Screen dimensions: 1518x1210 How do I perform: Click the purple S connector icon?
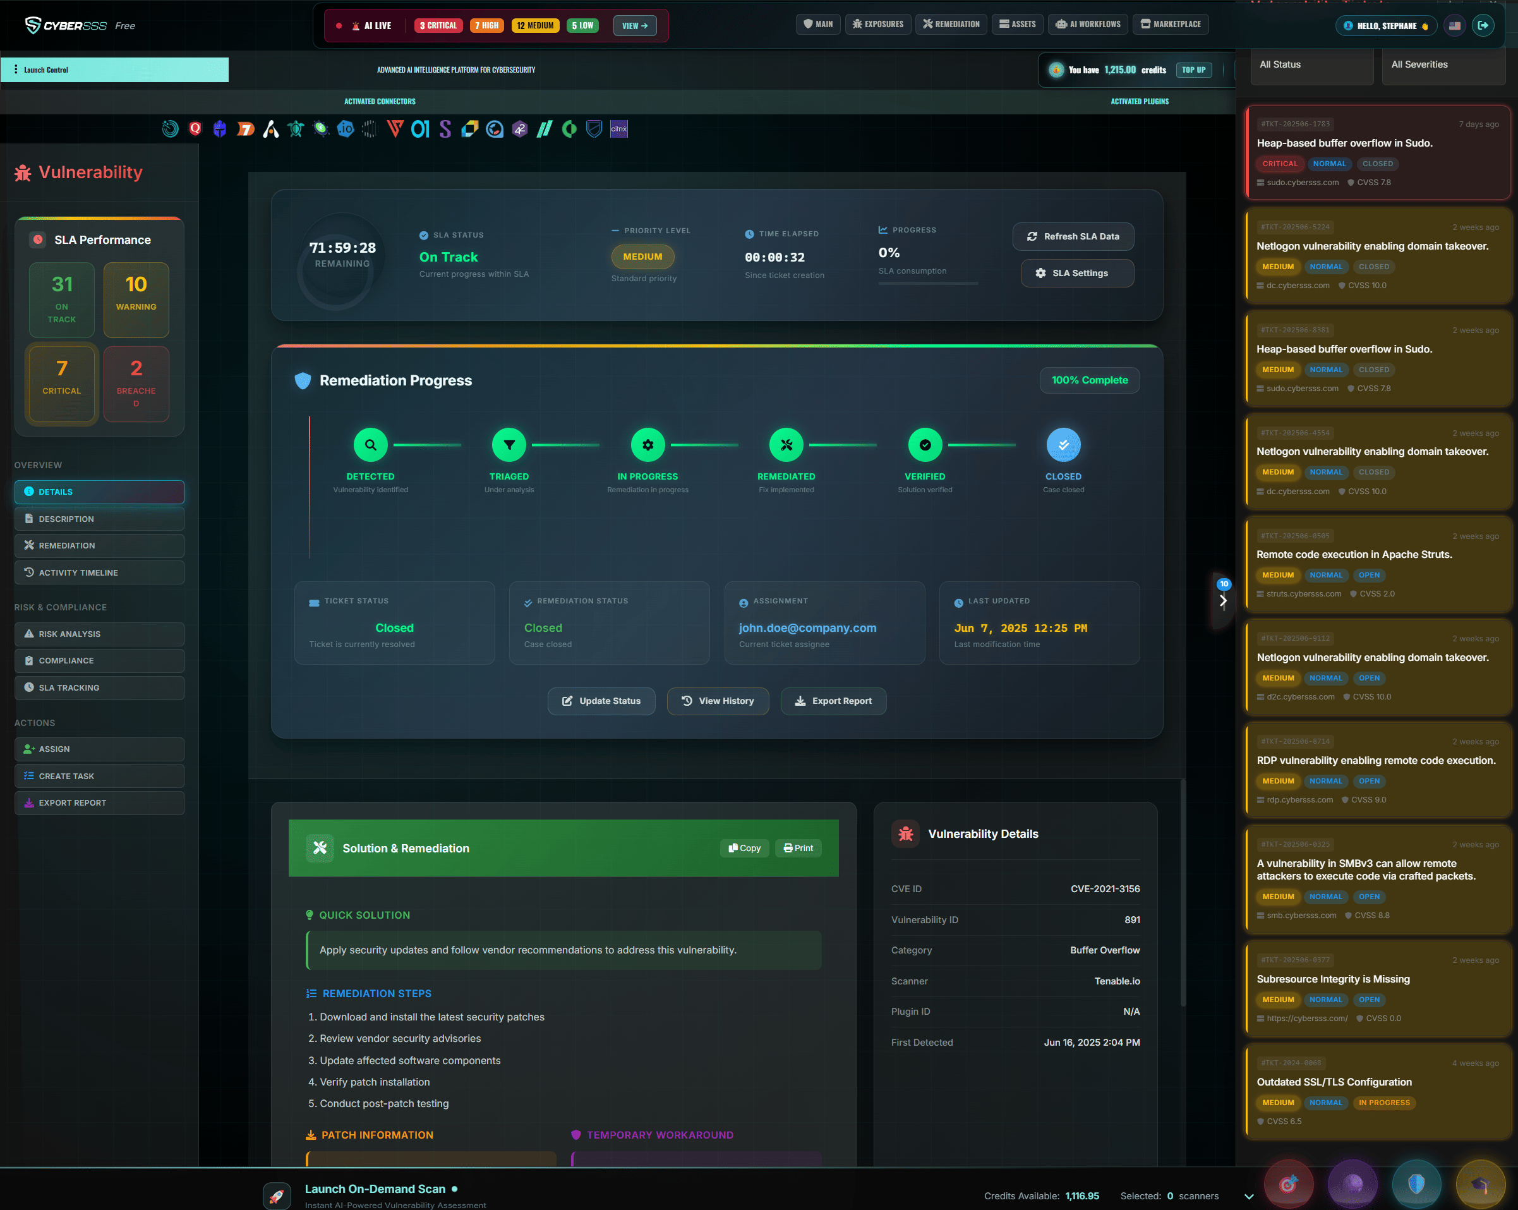(445, 128)
